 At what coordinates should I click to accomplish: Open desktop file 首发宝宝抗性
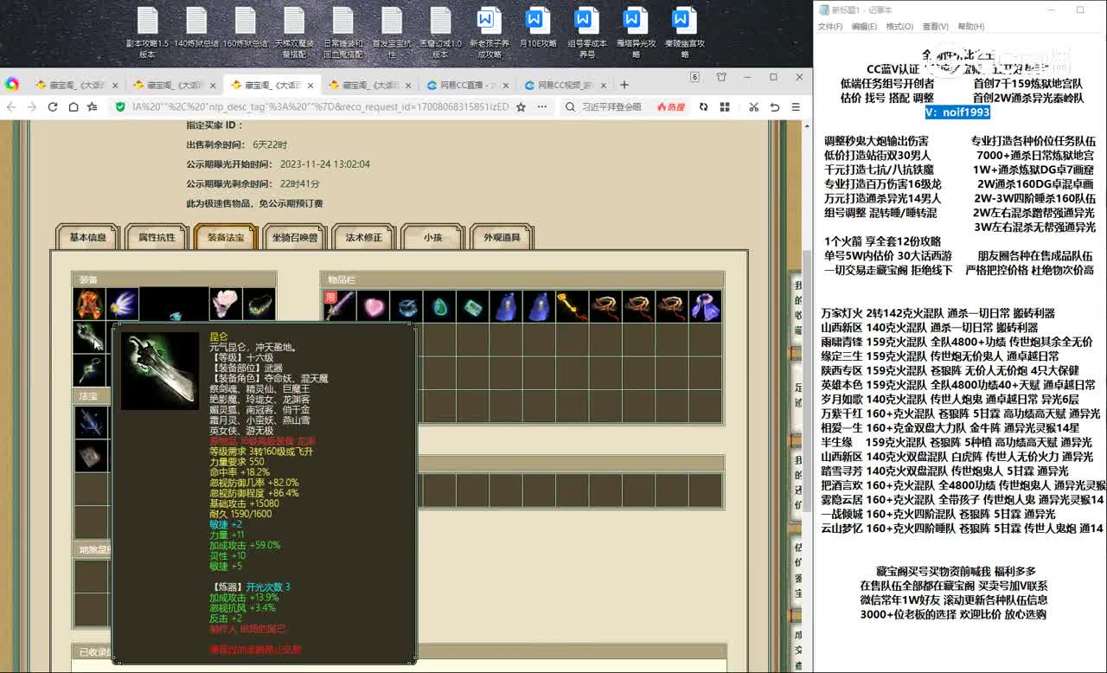pos(392,33)
